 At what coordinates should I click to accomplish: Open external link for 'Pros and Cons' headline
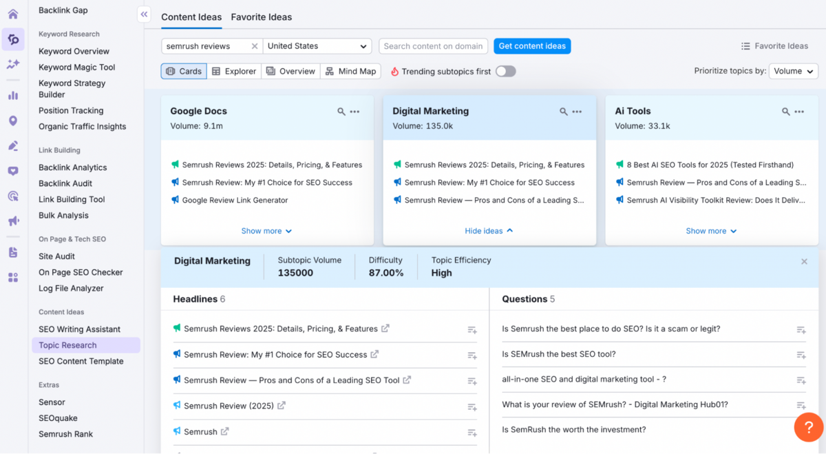(x=407, y=380)
